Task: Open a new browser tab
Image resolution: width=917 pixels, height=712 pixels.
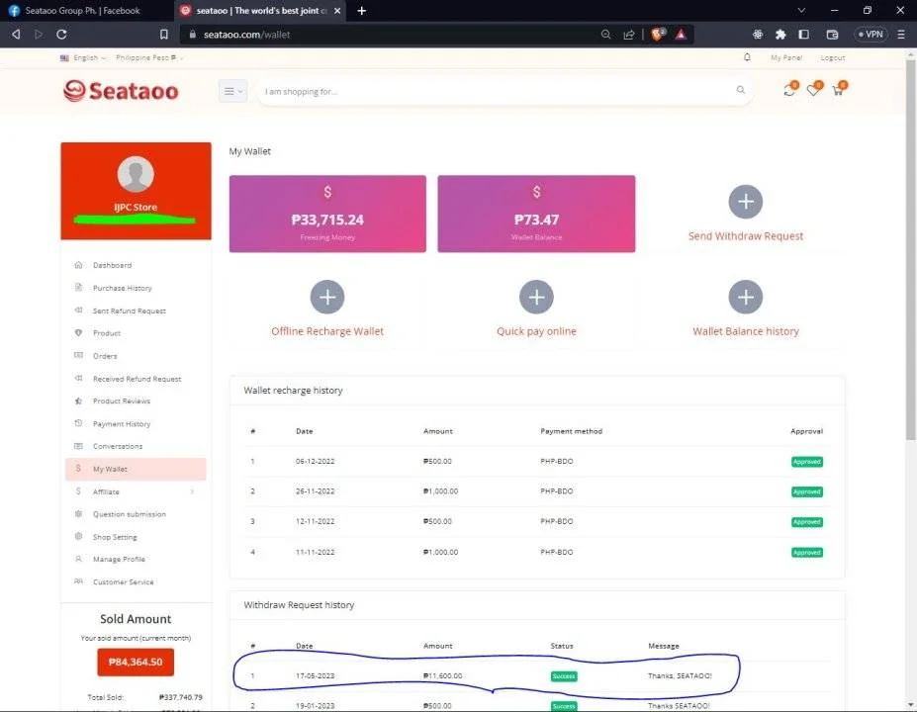Action: (361, 11)
